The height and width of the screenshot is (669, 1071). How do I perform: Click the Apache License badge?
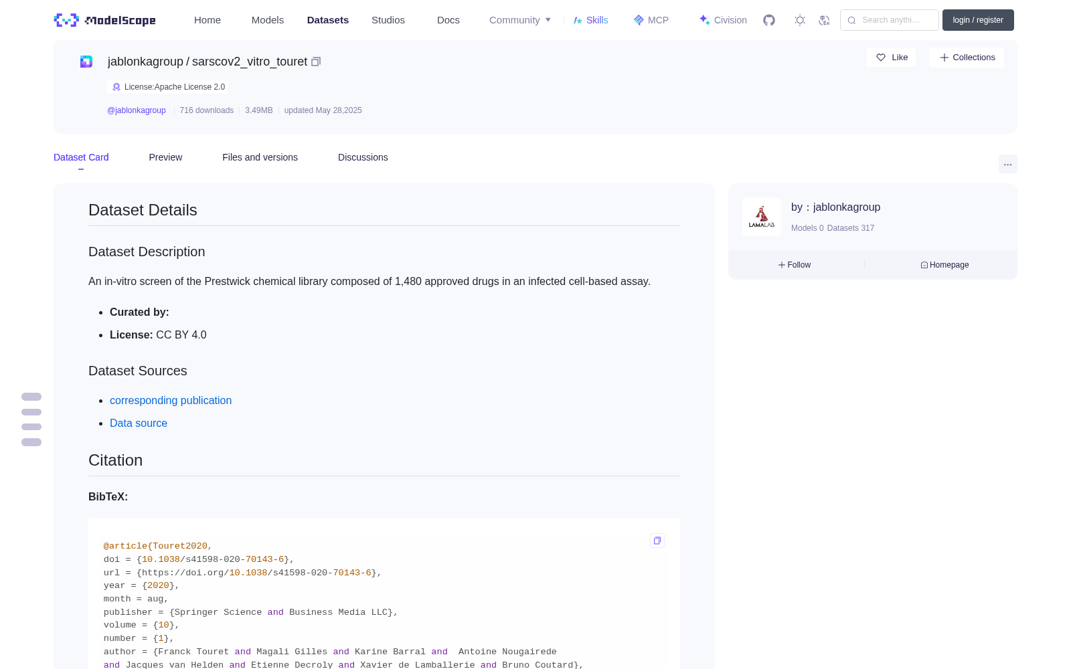tap(168, 87)
